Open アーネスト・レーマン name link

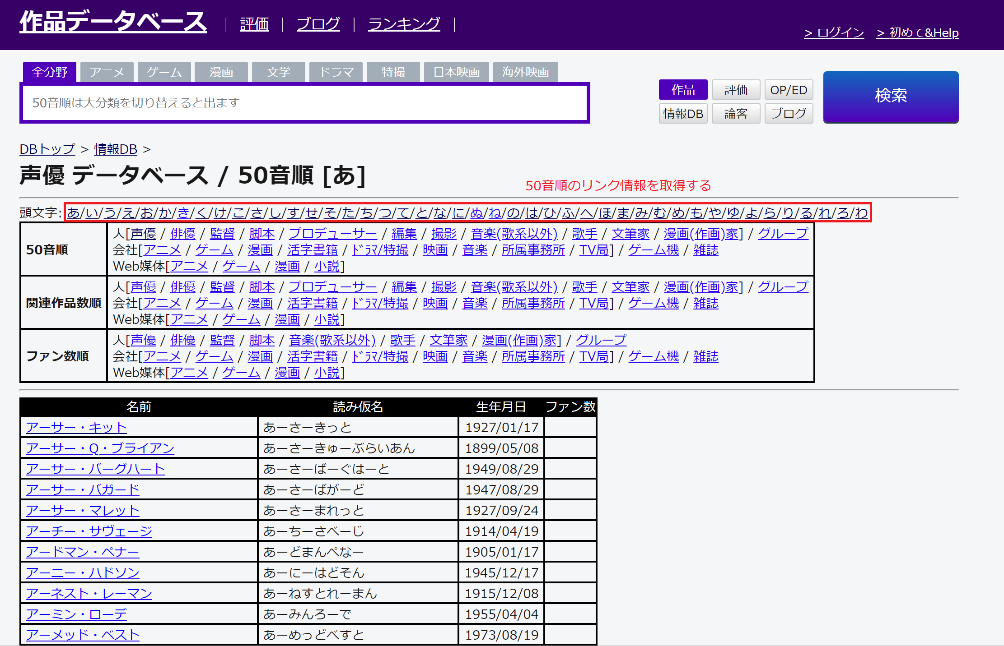[89, 593]
